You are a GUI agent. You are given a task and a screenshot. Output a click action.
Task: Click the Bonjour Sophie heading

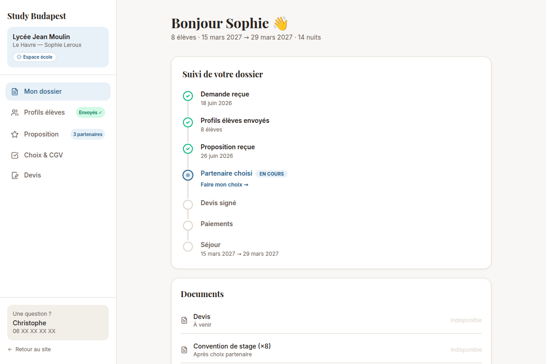point(230,23)
